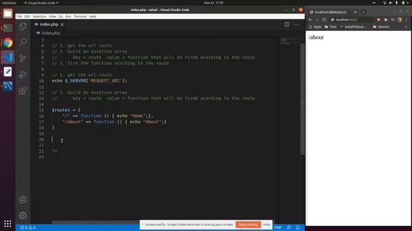Open the Help menu

pos(93,16)
